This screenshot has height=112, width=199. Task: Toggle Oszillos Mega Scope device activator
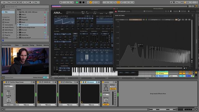click(x=4, y=82)
